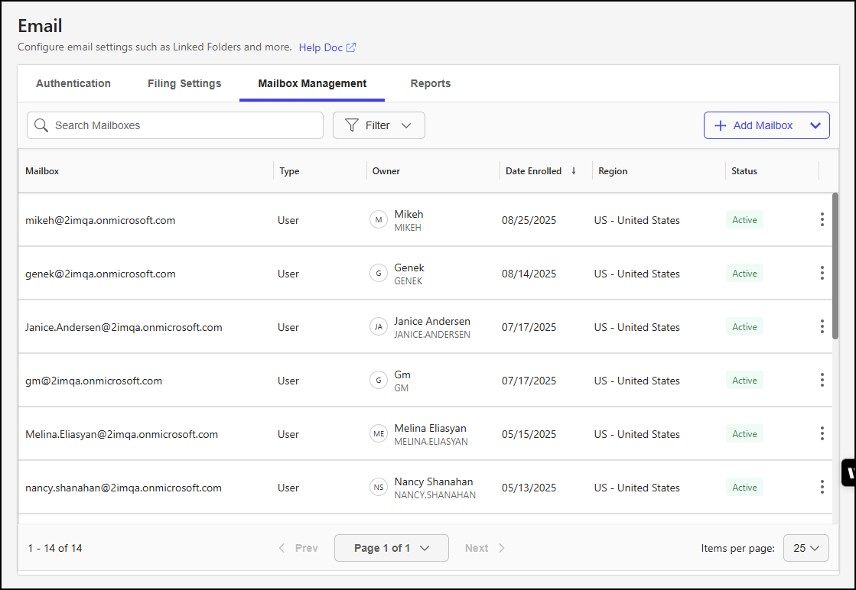Click the search magnifier icon in Search Mailboxes
This screenshot has width=856, height=590.
41,125
